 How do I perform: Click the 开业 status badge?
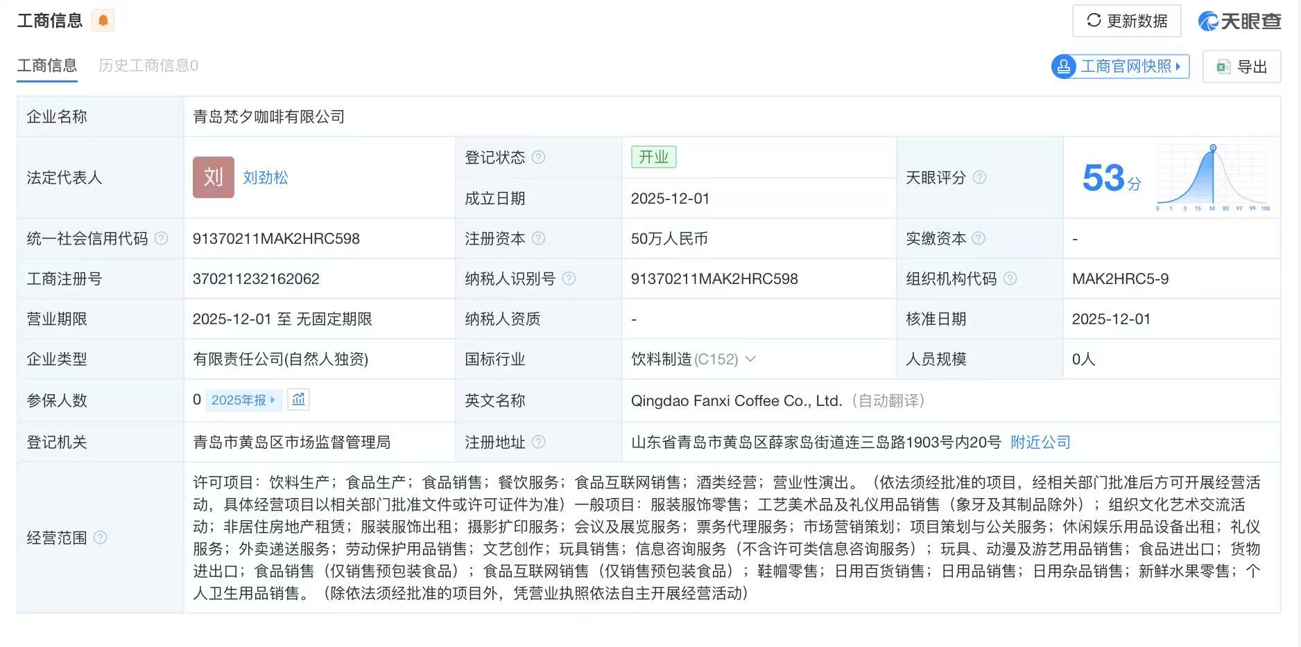point(653,157)
